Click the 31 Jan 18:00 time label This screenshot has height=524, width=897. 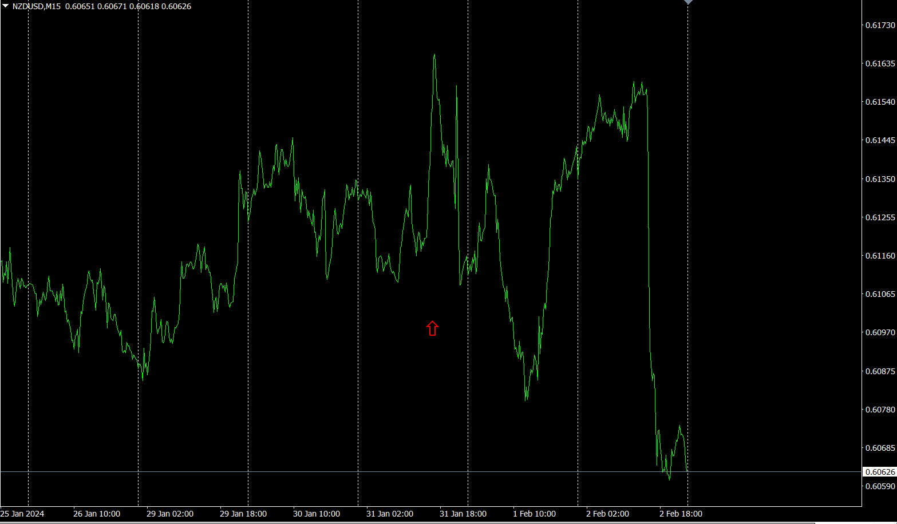(x=463, y=514)
